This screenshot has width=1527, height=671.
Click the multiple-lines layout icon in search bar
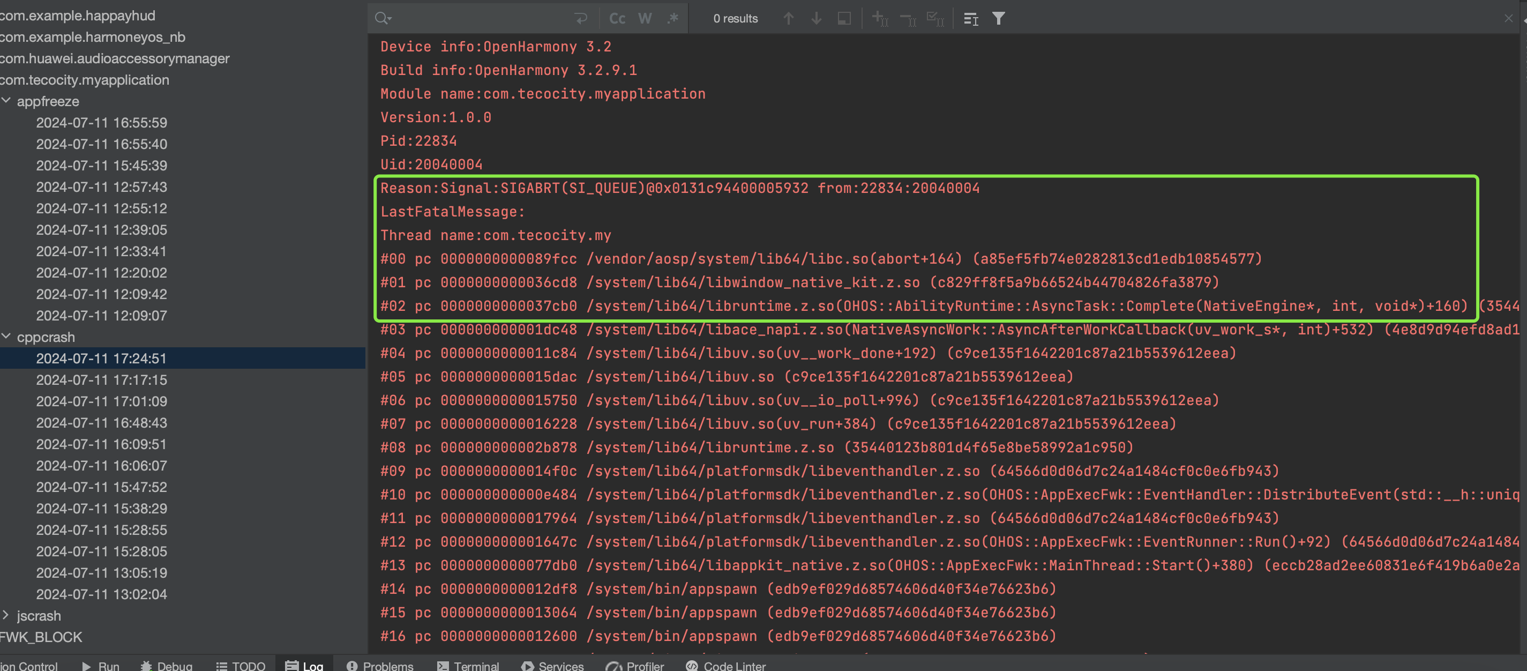click(971, 18)
